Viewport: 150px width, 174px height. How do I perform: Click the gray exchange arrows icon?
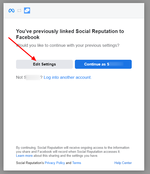click(x=19, y=10)
